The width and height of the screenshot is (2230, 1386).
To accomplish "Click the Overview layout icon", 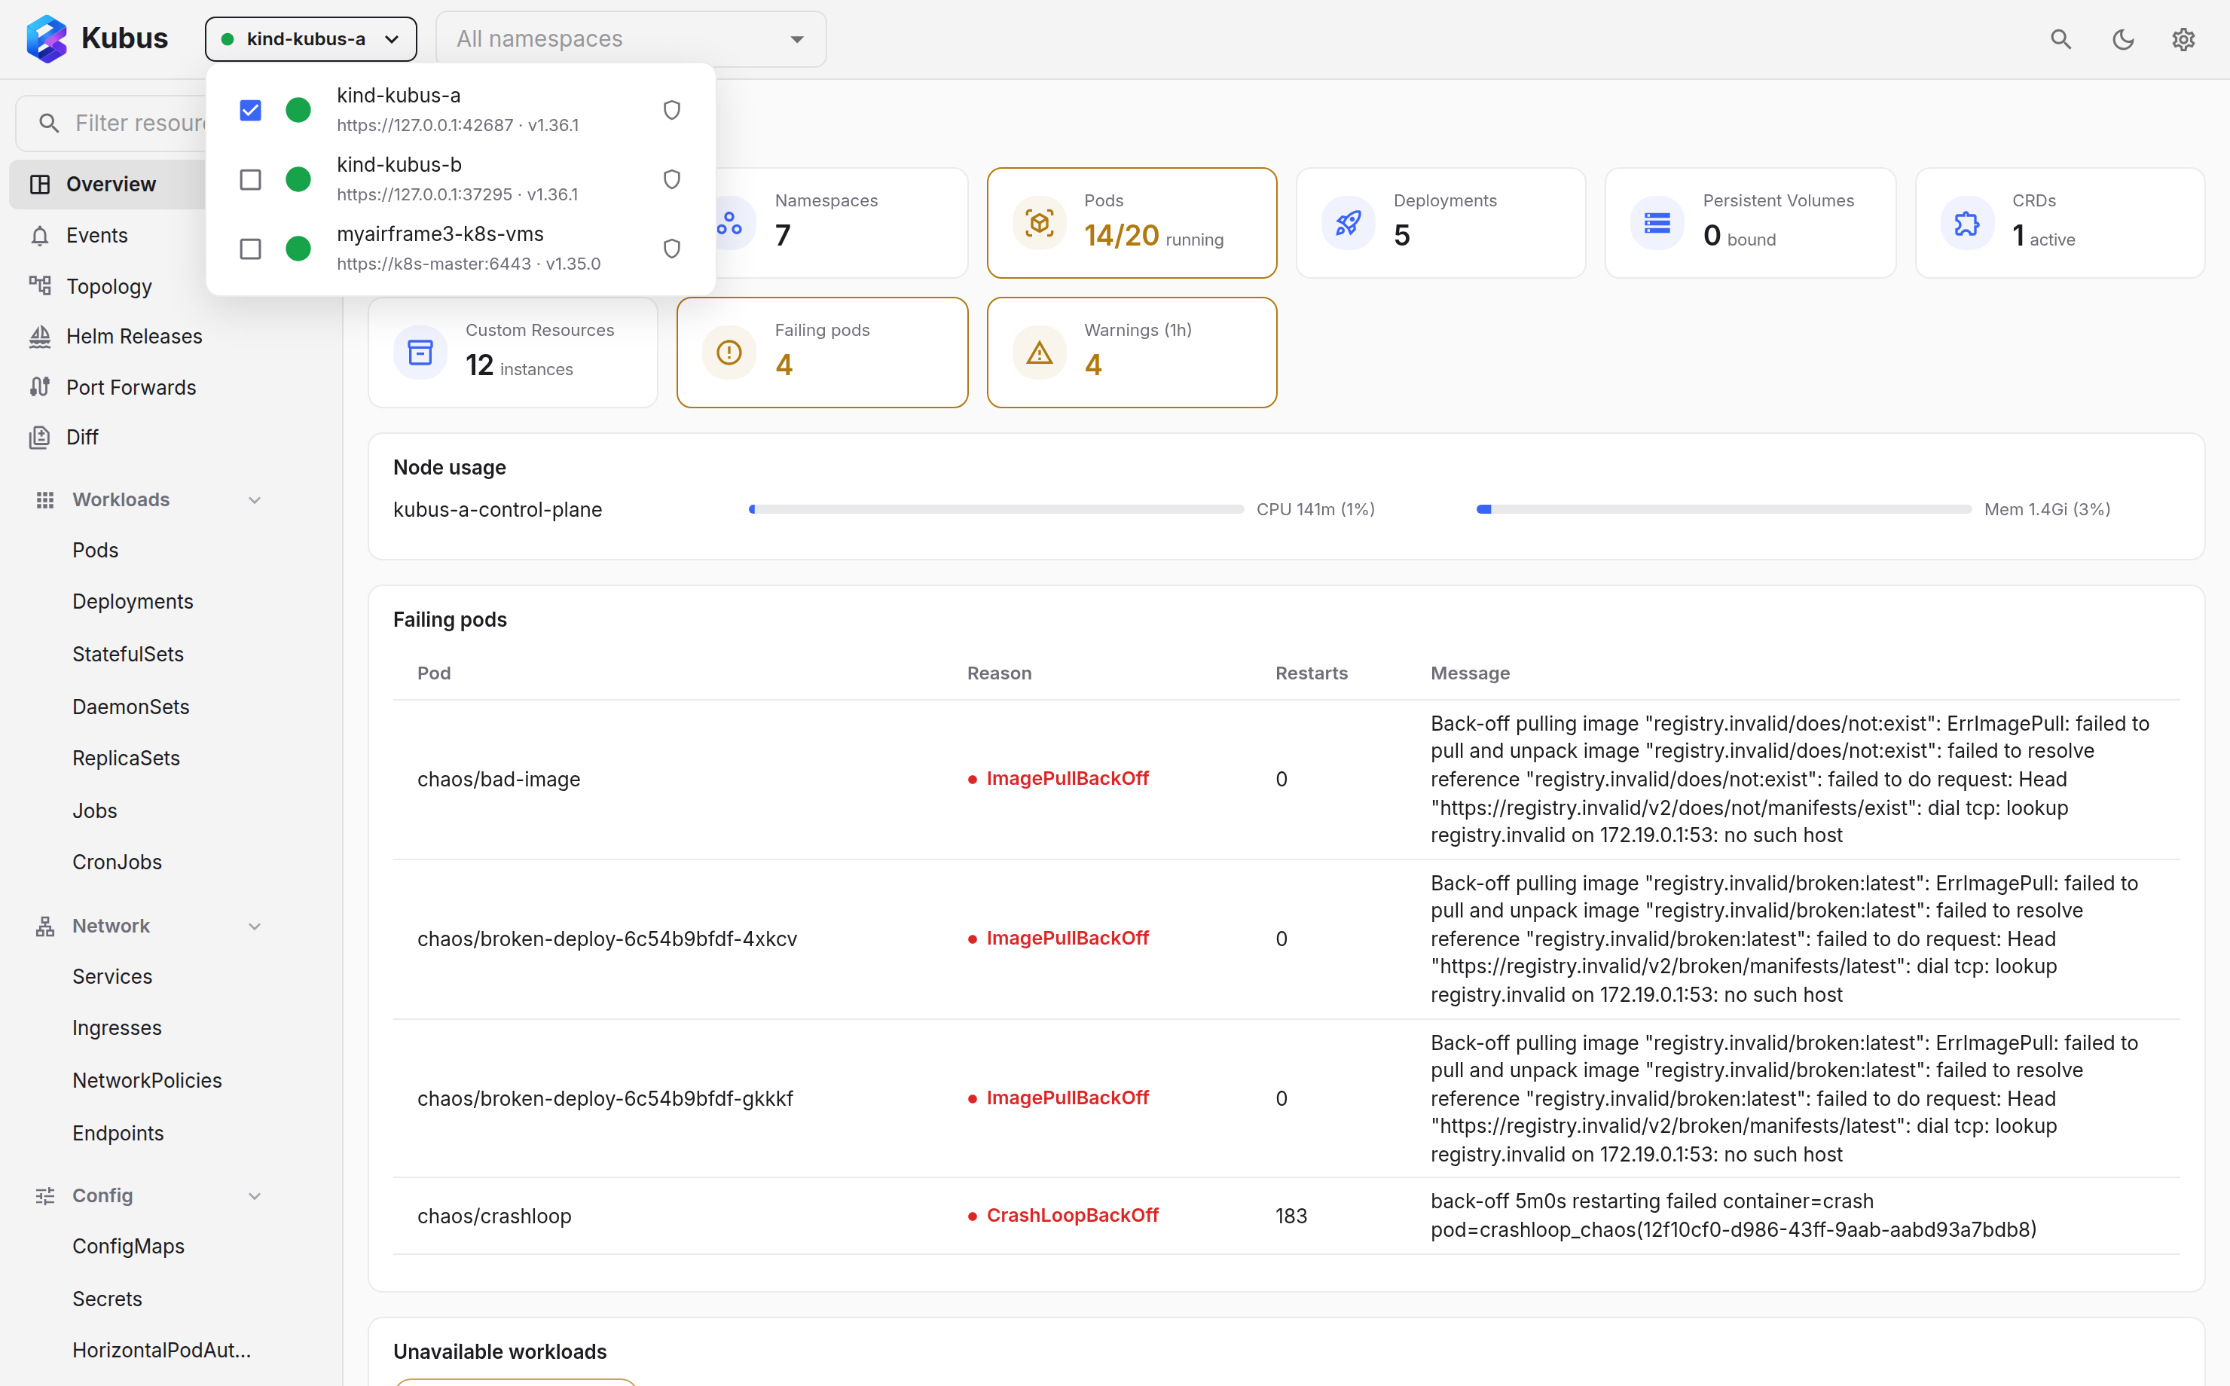I will [39, 185].
